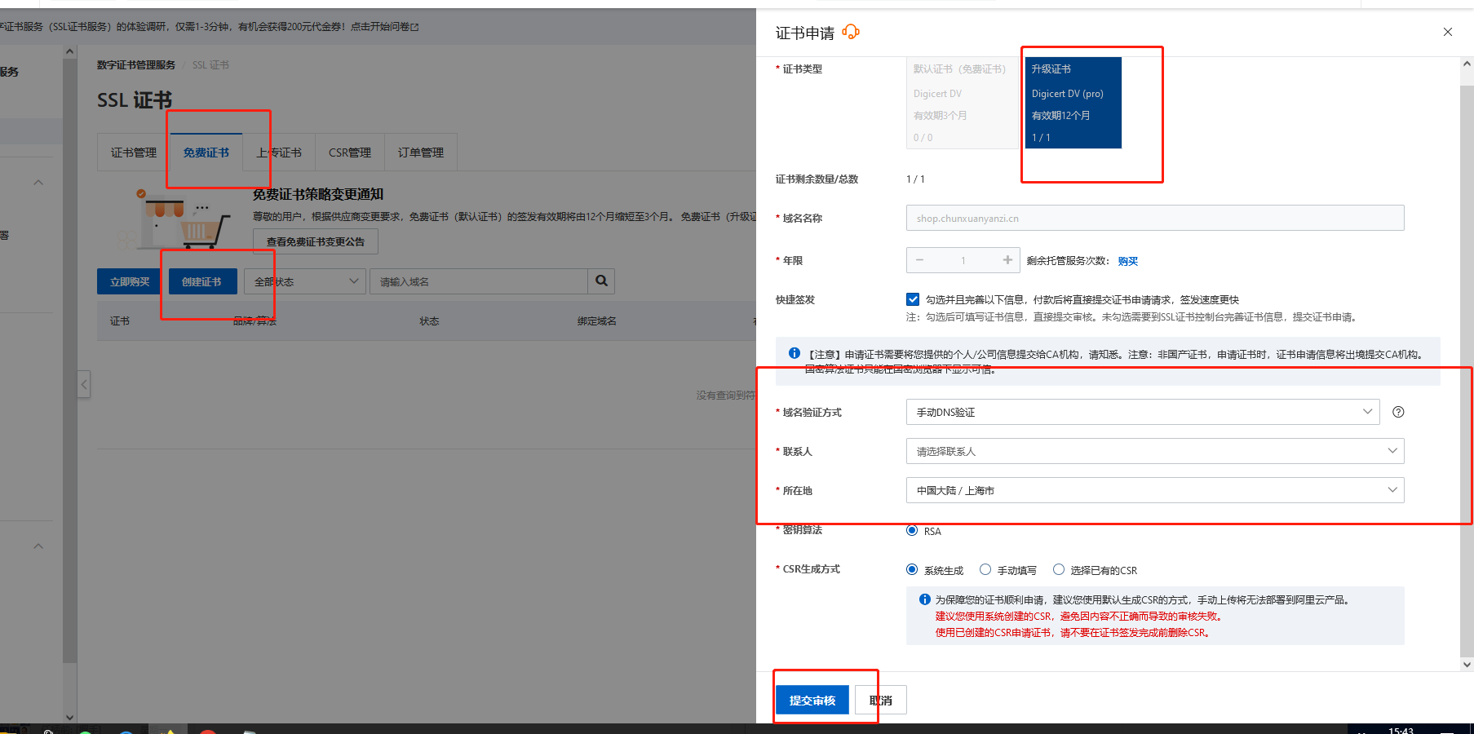The height and width of the screenshot is (734, 1474).
Task: Choose the existing CSR radio option
Action: (1059, 569)
